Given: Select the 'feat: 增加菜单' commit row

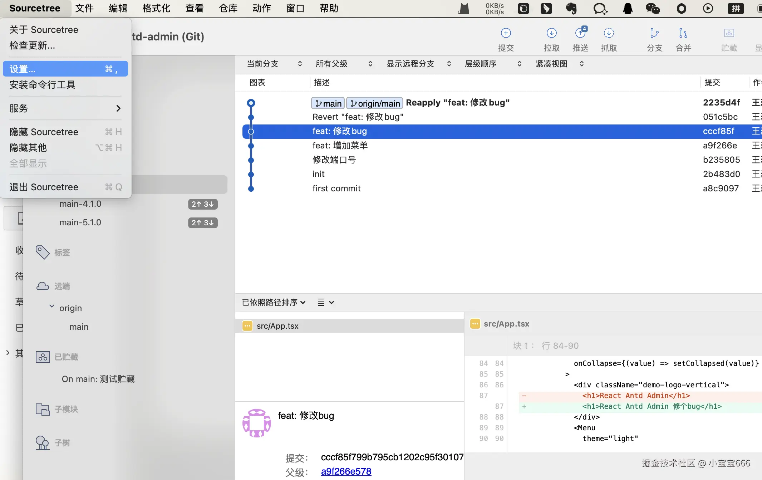Looking at the screenshot, I should click(x=340, y=146).
